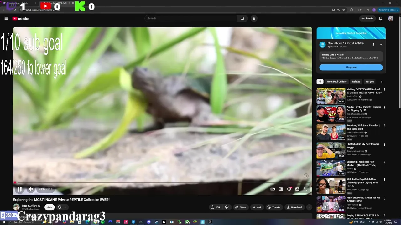Open options for Reuniting With Lana Rhoades

[x=384, y=126]
